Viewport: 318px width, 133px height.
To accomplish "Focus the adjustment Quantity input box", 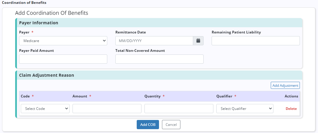I will coord(179,109).
